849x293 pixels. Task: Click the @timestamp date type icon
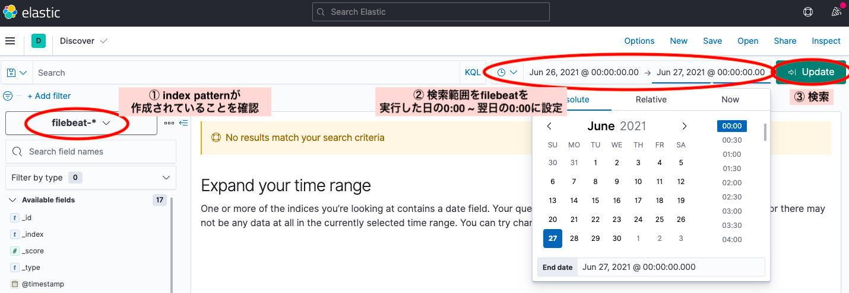coord(15,284)
